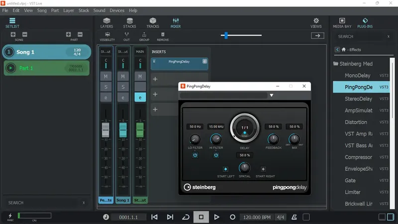Toggle Lo Filter power button
The width and height of the screenshot is (398, 224).
coord(195,155)
